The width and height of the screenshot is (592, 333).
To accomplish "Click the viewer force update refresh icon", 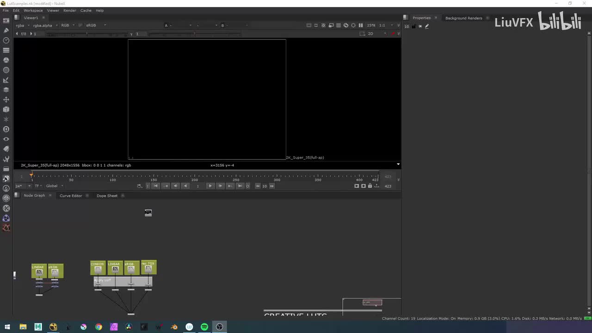I will tap(345, 25).
